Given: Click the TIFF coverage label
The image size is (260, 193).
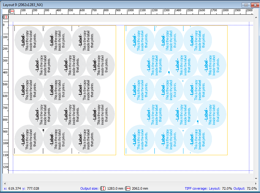Looking at the screenshot, I should (196, 188).
